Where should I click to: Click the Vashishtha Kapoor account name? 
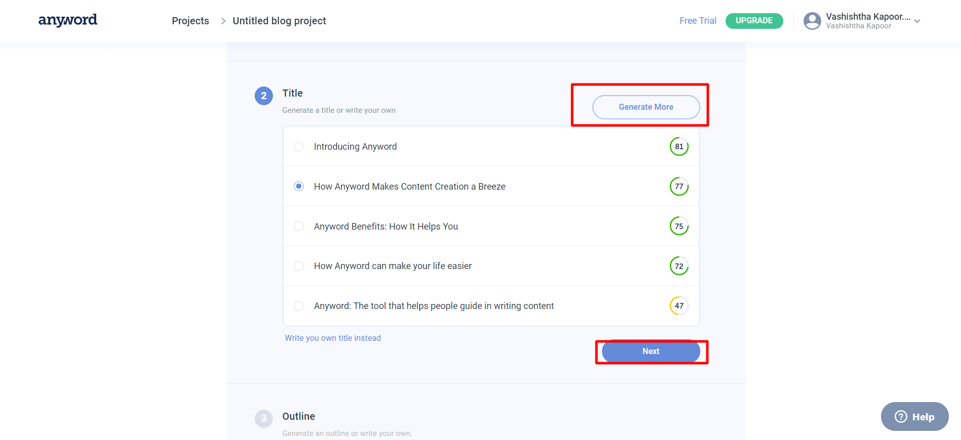868,17
